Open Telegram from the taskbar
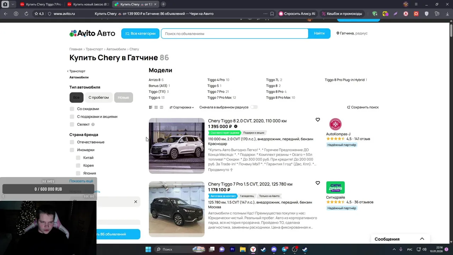453x255 pixels. coord(285,249)
